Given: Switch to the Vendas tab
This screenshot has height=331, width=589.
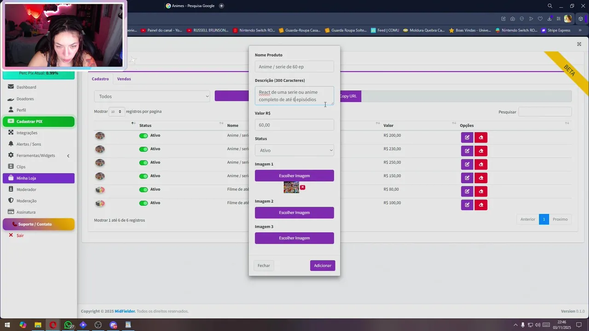Looking at the screenshot, I should point(124,79).
